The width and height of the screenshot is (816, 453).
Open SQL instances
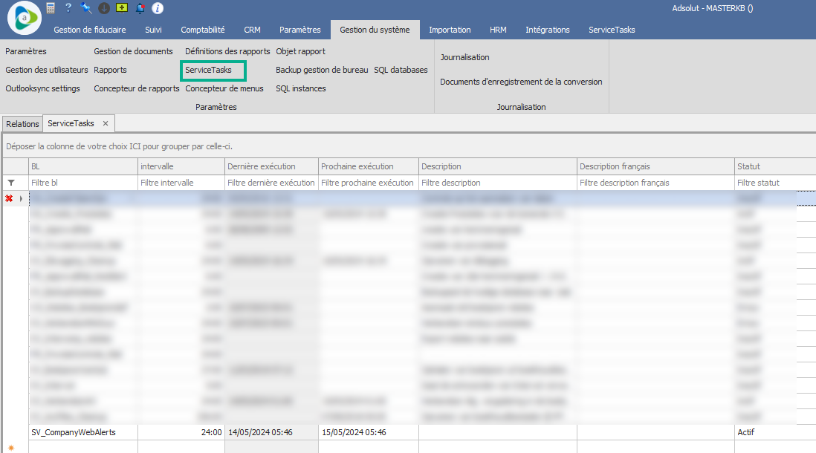coord(301,88)
